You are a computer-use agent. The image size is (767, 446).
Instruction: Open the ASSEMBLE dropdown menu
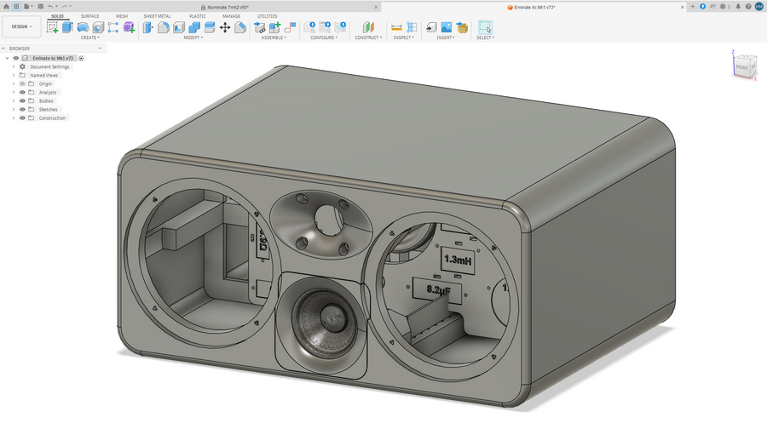tap(274, 37)
